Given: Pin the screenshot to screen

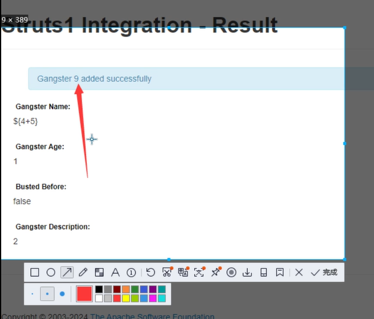Looking at the screenshot, I should tap(215, 272).
